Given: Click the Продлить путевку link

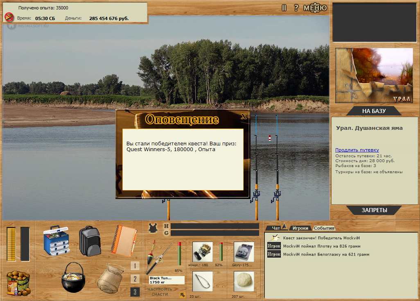Looking at the screenshot, I should (357, 150).
